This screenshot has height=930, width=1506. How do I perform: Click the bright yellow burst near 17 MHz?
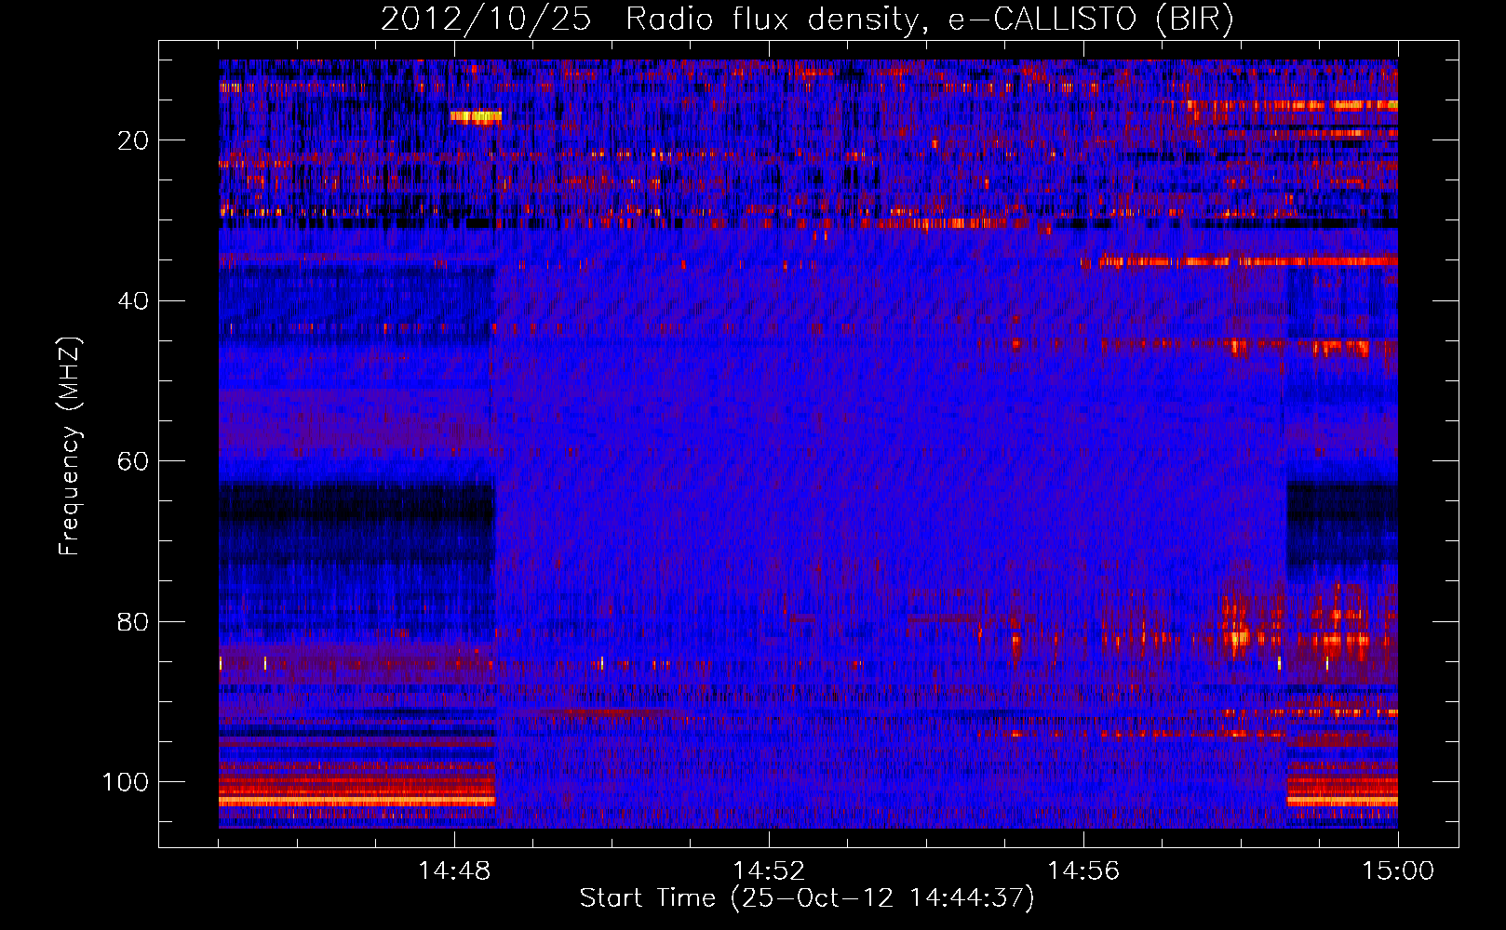point(476,116)
